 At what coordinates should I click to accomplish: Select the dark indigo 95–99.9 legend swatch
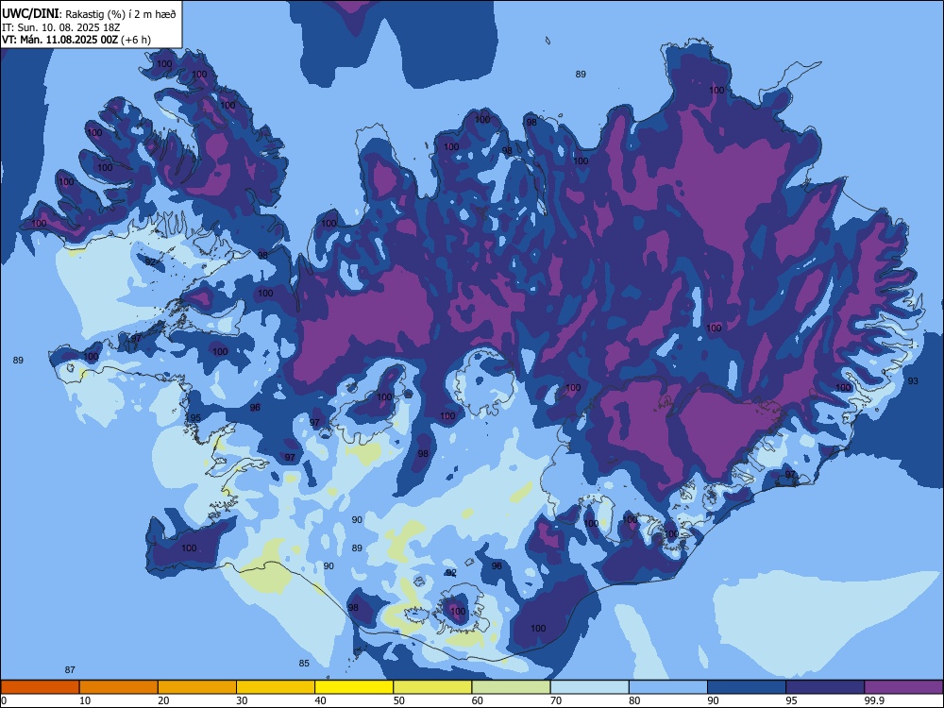coord(825,687)
